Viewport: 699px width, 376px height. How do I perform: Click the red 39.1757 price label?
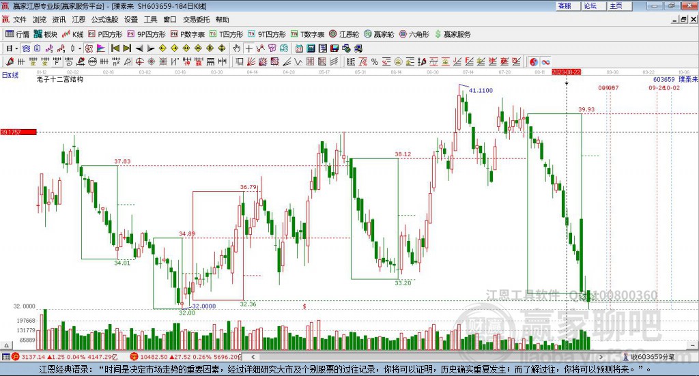point(18,132)
